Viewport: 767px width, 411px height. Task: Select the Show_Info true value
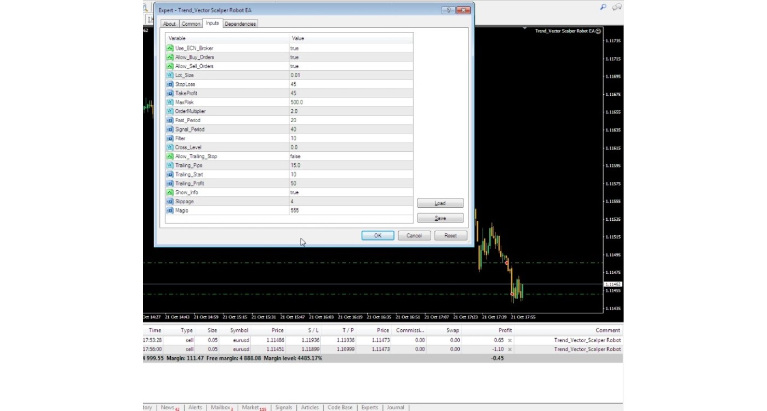295,192
